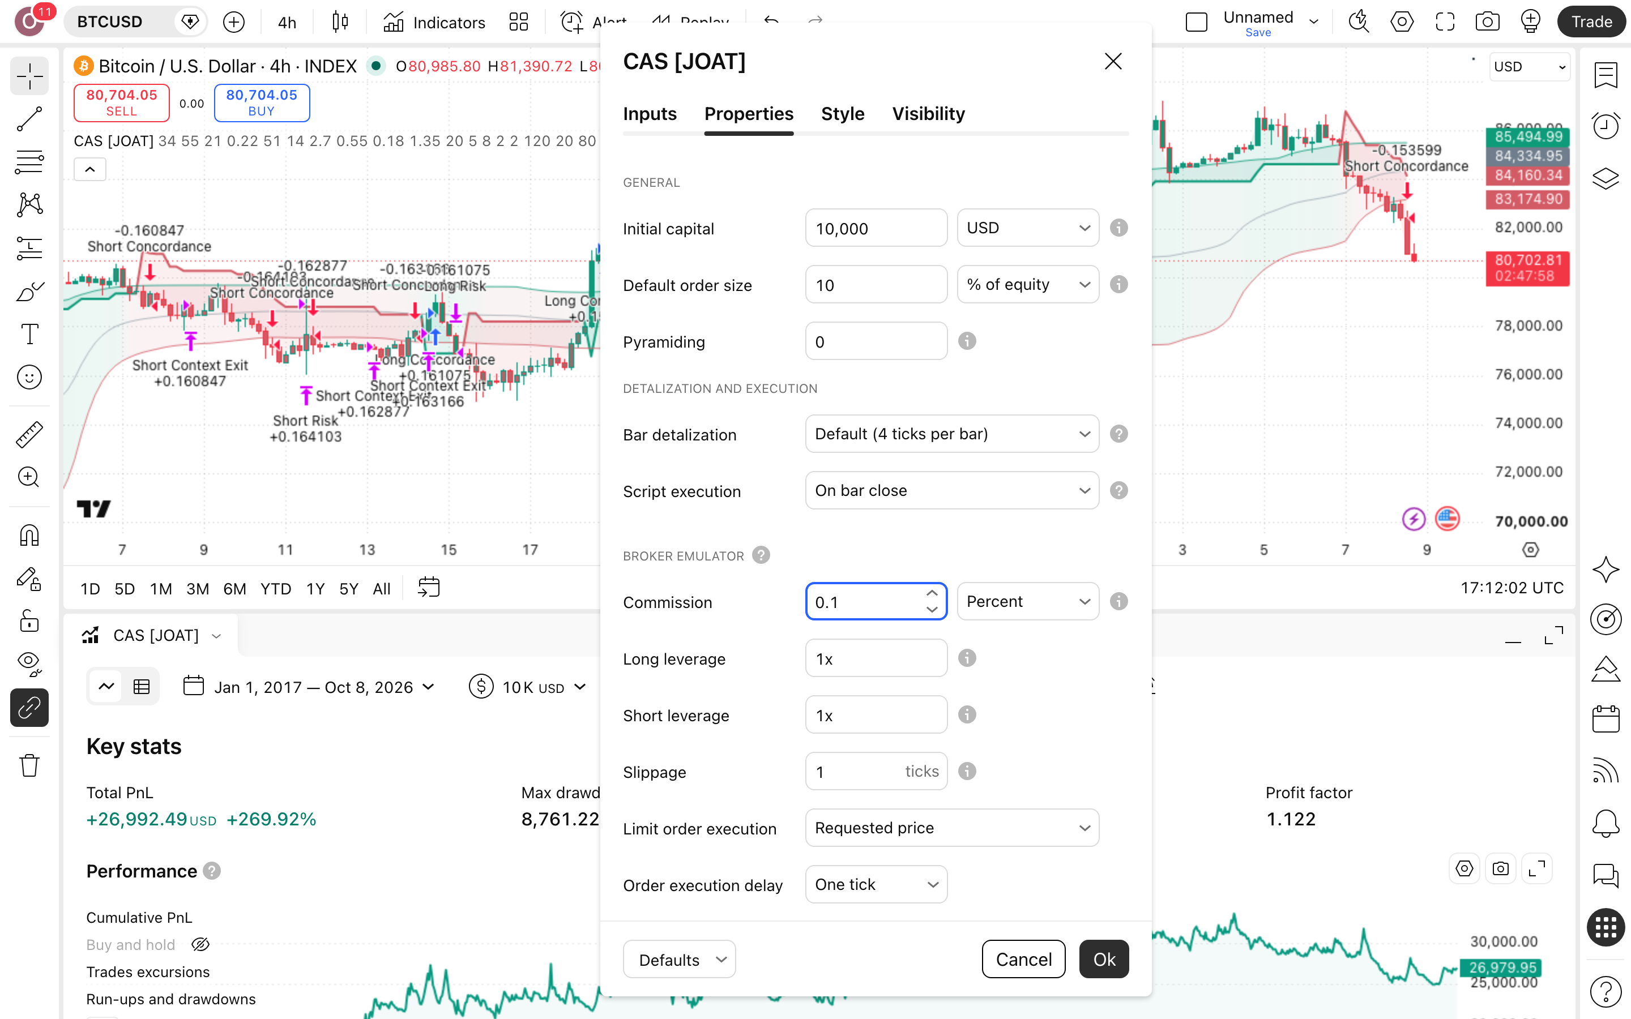
Task: Click the Ok button
Action: [1104, 959]
